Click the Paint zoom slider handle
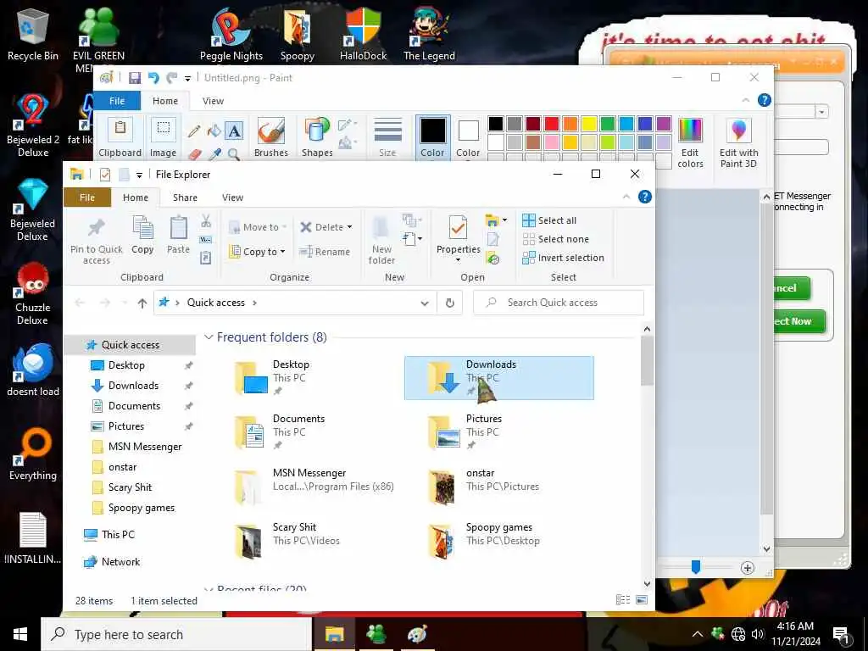The height and width of the screenshot is (651, 868). [x=696, y=567]
